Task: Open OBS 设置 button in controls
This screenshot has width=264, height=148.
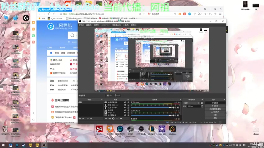Action: coord(215,115)
